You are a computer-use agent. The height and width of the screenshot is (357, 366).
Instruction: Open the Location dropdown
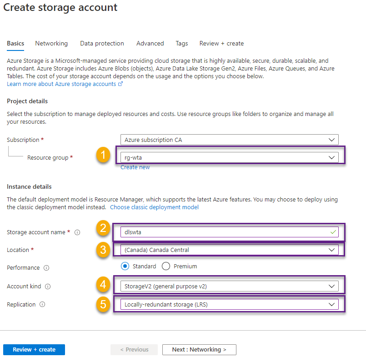point(229,250)
